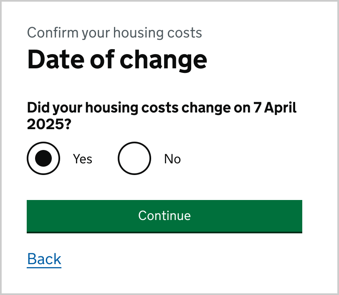Select the No radio button
Screen dimensions: 339x295
[x=134, y=158]
